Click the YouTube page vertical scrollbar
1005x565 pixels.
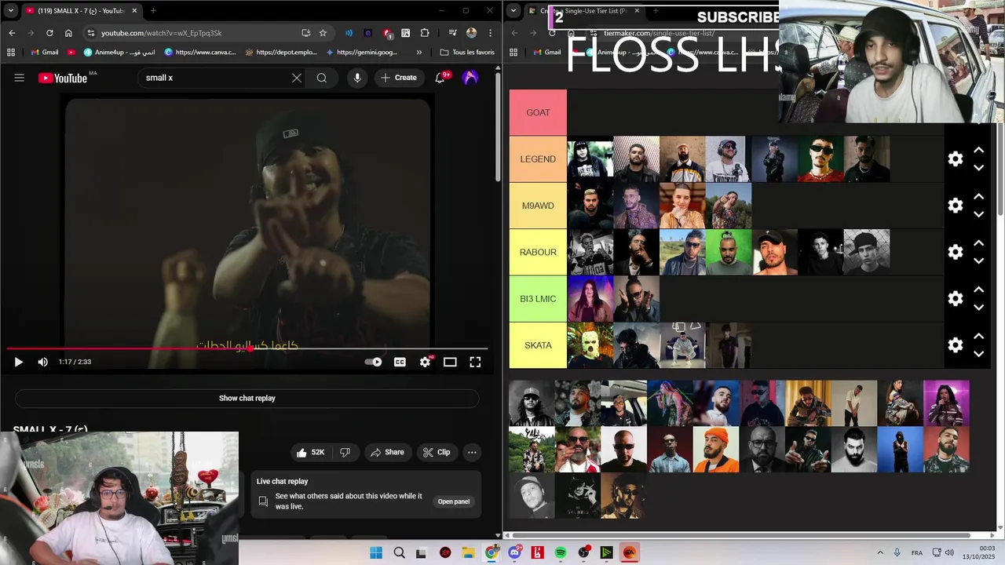(498, 126)
